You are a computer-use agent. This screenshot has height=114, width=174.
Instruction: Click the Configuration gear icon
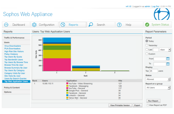[34, 25]
